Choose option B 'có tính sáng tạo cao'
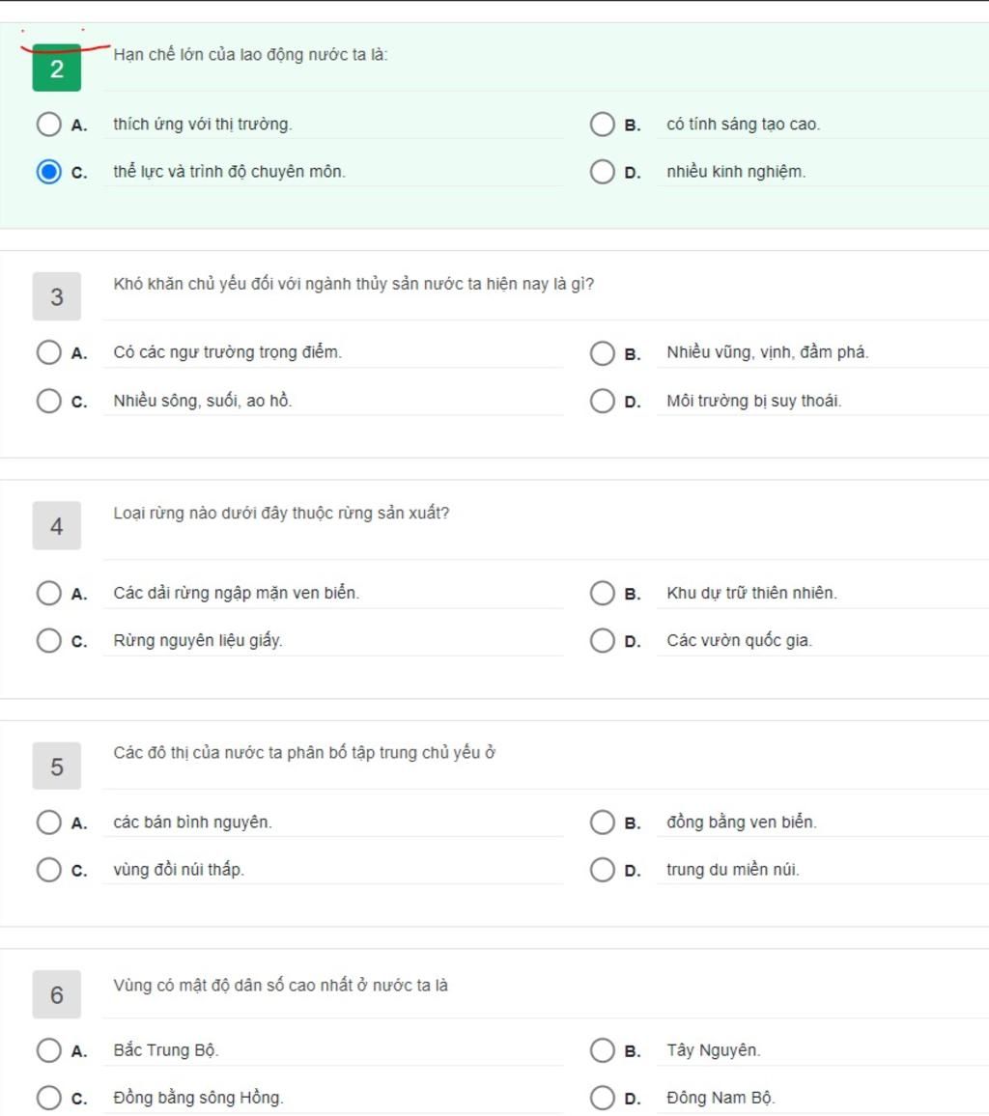989x1116 pixels. click(x=602, y=125)
